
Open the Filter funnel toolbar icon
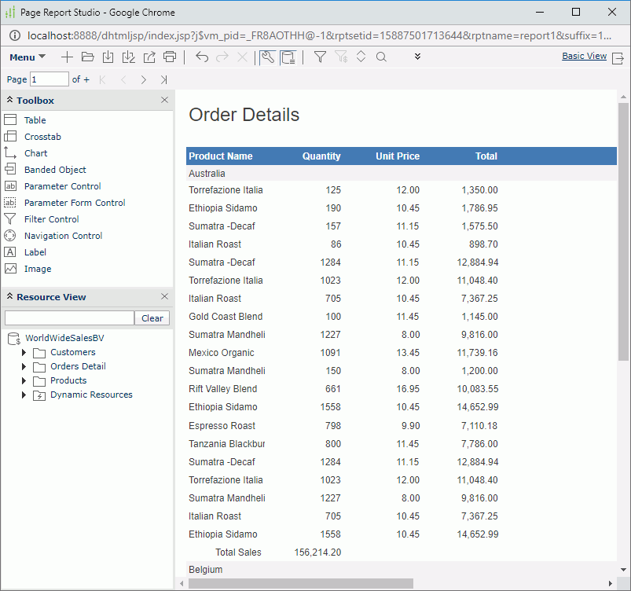tap(320, 57)
